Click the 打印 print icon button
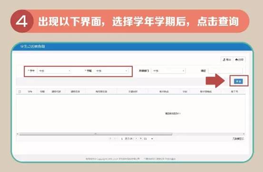 tap(239, 60)
